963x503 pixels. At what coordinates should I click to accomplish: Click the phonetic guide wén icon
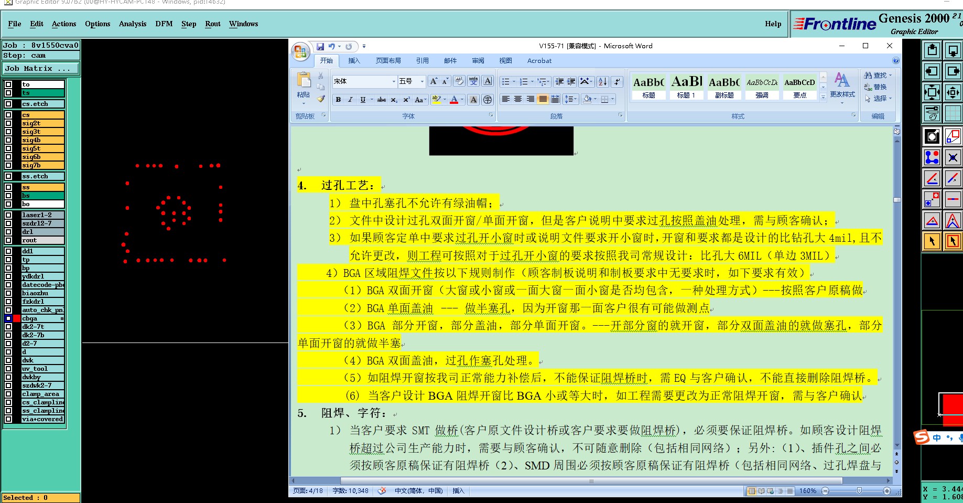[473, 81]
